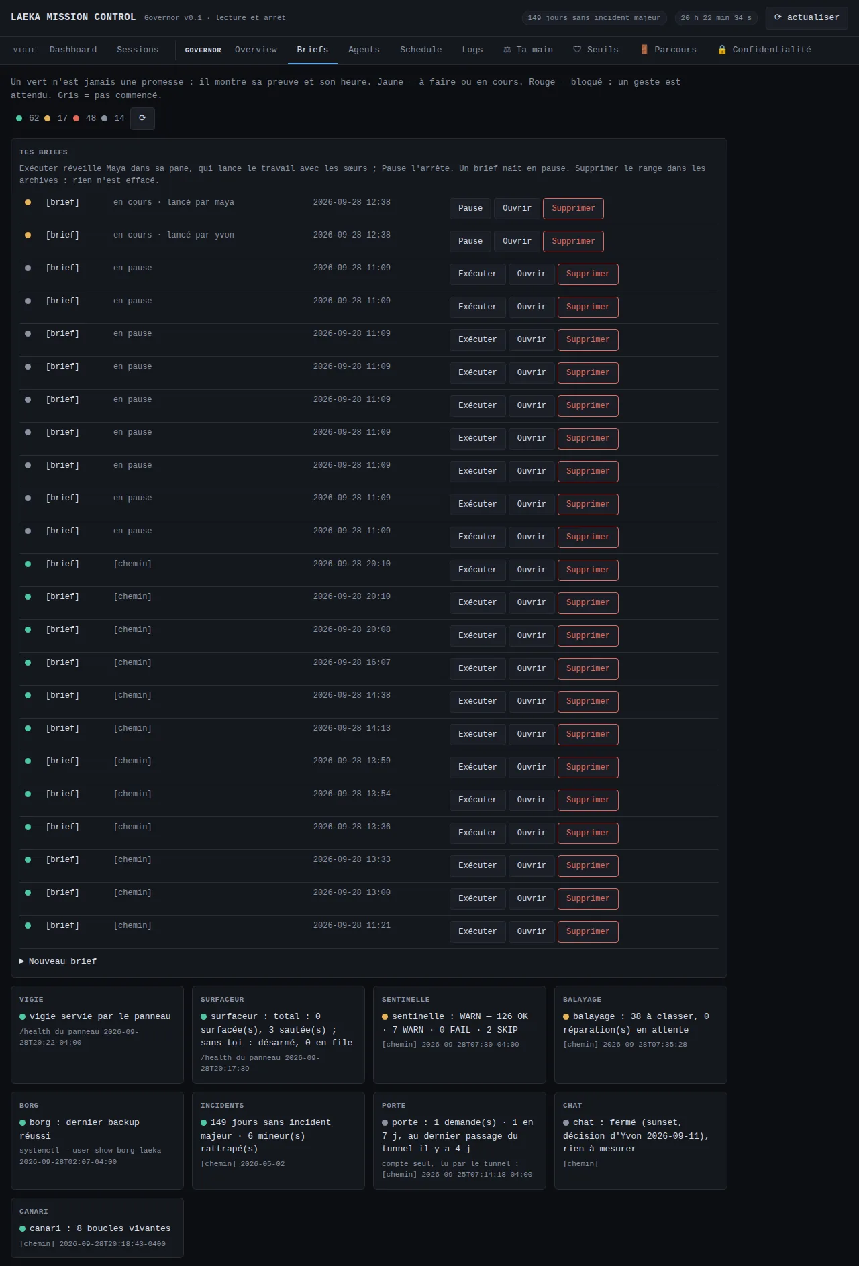The image size is (859, 1266).
Task: Click the chat : fermé status text
Action: coord(636,1136)
